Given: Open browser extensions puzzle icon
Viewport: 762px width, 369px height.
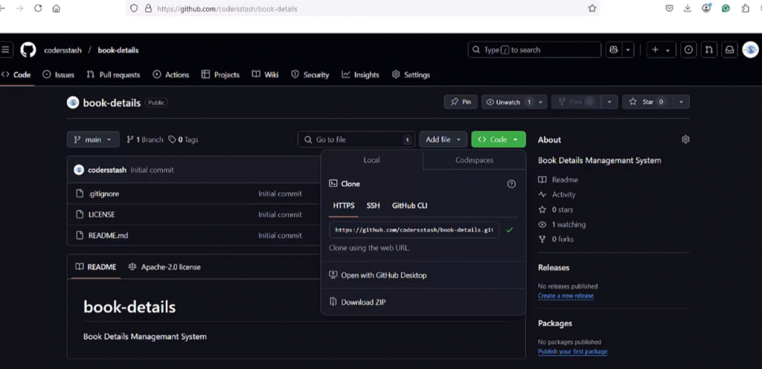Looking at the screenshot, I should point(745,8).
